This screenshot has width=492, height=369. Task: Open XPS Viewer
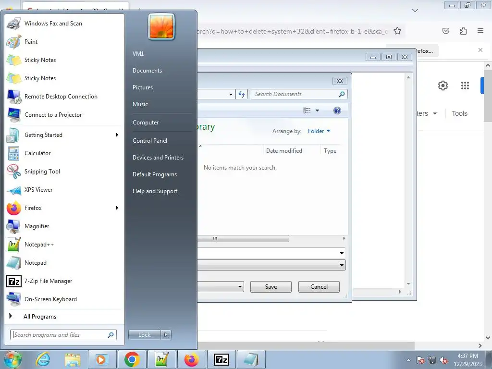tap(64, 190)
